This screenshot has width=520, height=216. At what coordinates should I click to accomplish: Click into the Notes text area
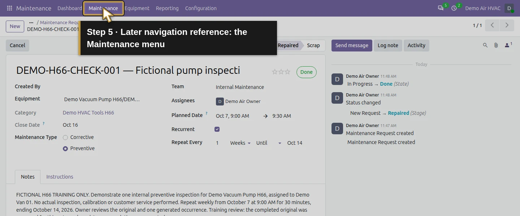(165, 203)
